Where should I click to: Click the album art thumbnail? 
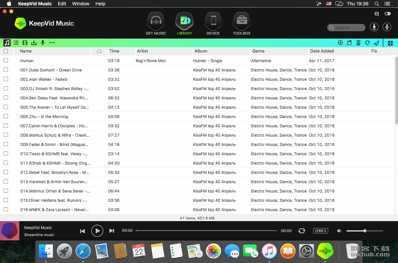point(10,231)
